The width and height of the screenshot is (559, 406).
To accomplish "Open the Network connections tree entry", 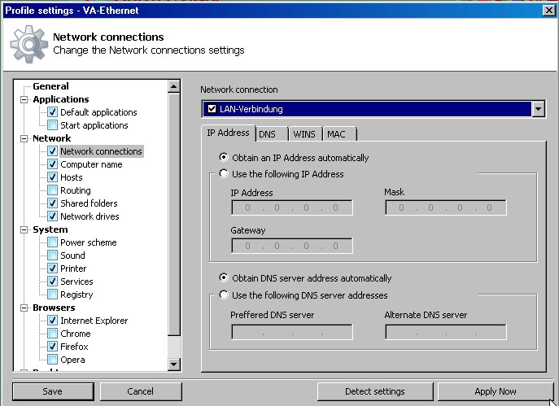I will tap(101, 151).
